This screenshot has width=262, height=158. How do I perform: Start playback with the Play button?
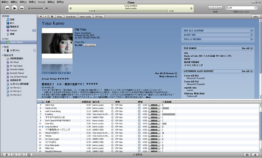[14, 8]
